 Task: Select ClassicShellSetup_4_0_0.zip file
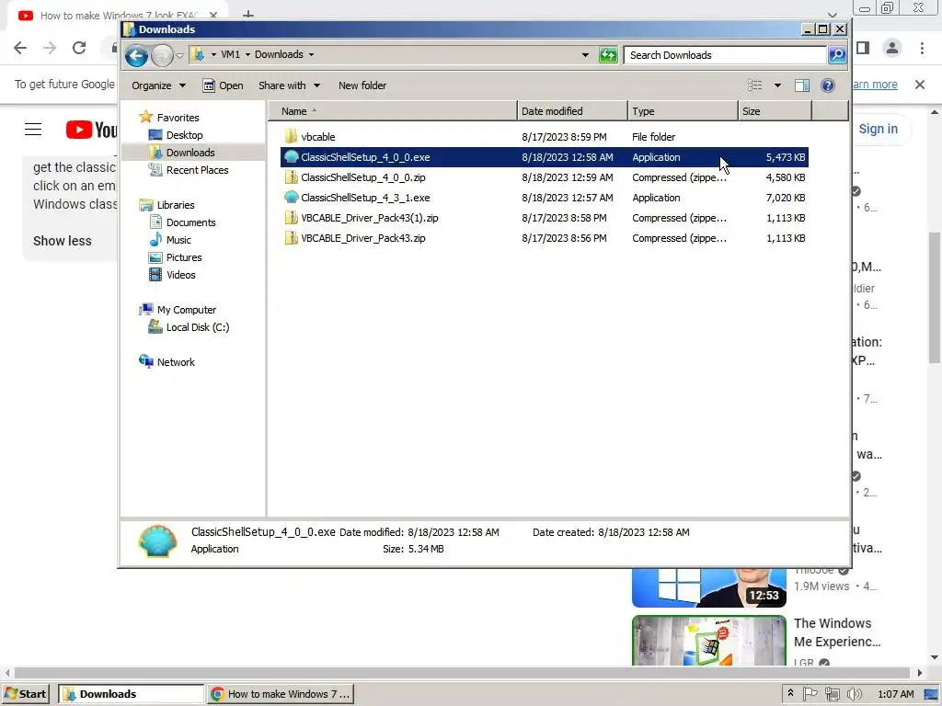(x=545, y=177)
